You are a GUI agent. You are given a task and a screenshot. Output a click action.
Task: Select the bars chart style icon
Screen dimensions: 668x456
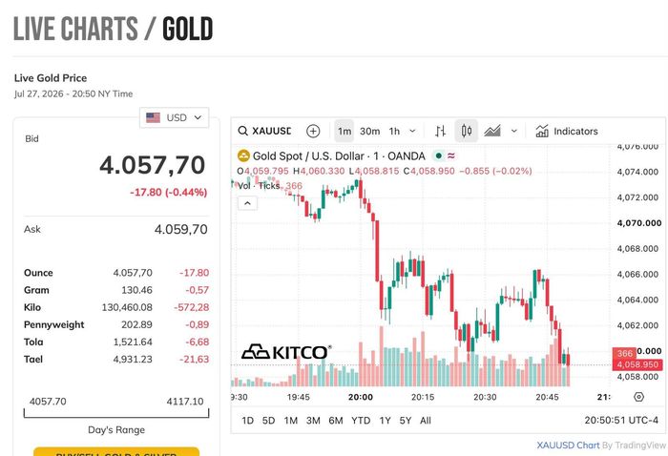point(441,131)
